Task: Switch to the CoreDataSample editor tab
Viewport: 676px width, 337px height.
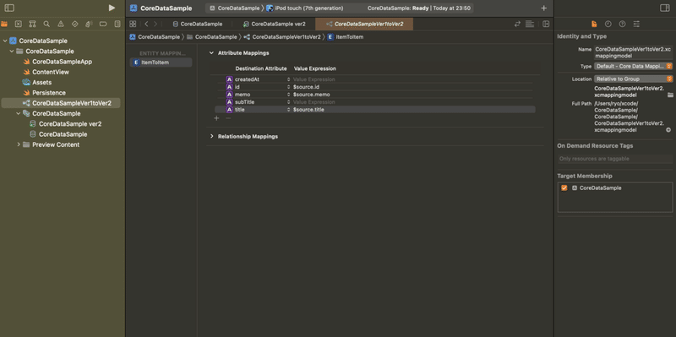Action: (198, 24)
